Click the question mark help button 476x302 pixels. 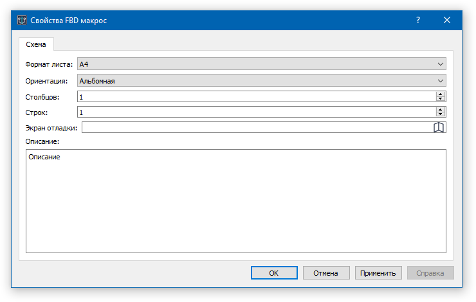[418, 20]
